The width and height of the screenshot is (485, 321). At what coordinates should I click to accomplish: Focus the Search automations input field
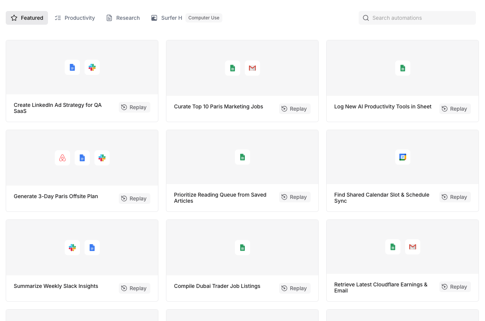[421, 18]
